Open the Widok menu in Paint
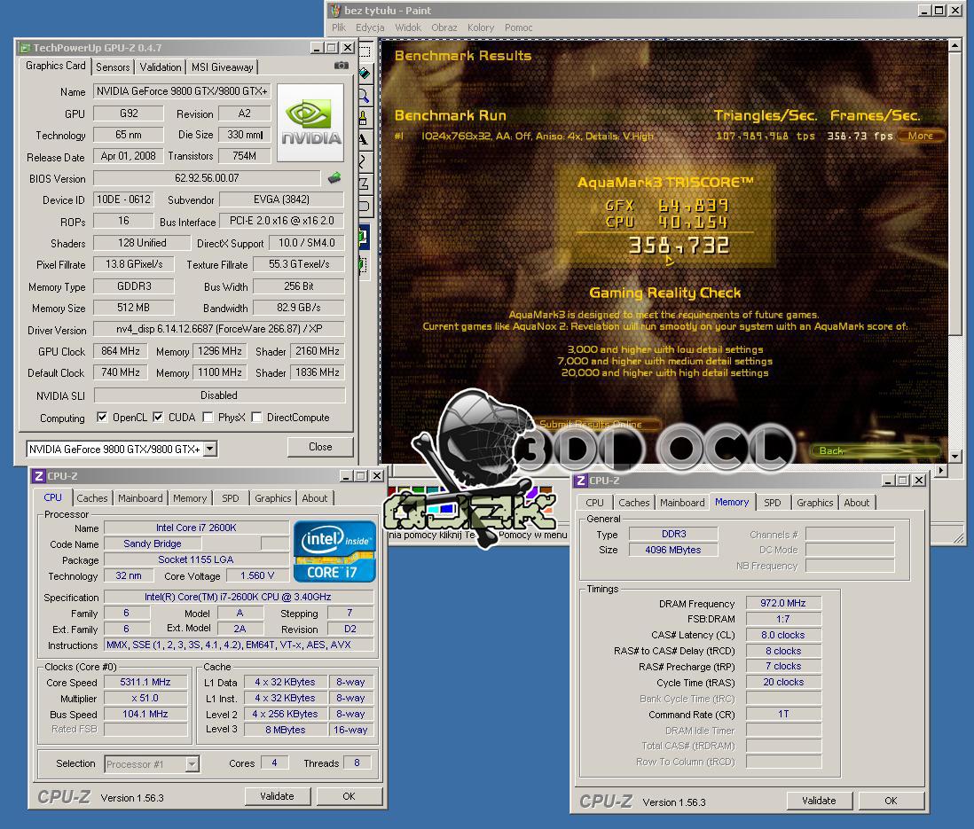Viewport: 974px width, 829px height. (x=408, y=27)
